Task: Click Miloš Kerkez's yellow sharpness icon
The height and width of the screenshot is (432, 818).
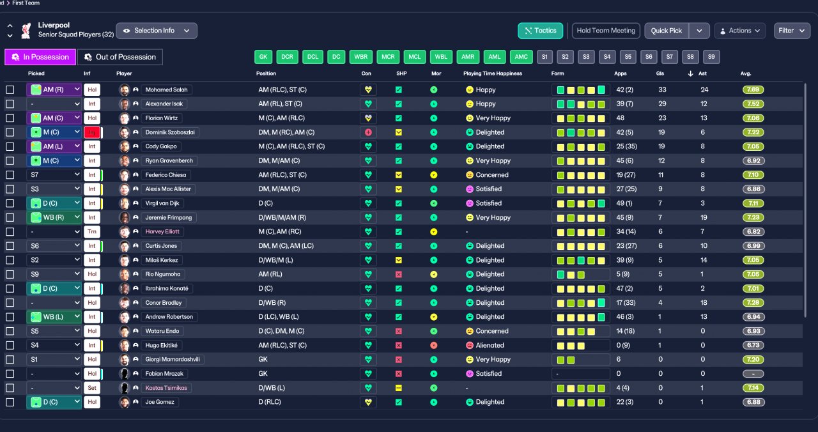Action: tap(399, 260)
